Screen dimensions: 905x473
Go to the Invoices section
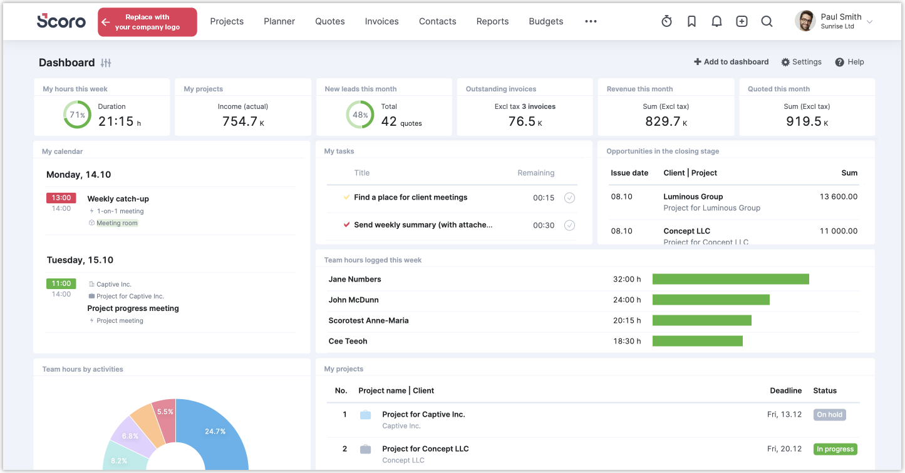pos(381,21)
